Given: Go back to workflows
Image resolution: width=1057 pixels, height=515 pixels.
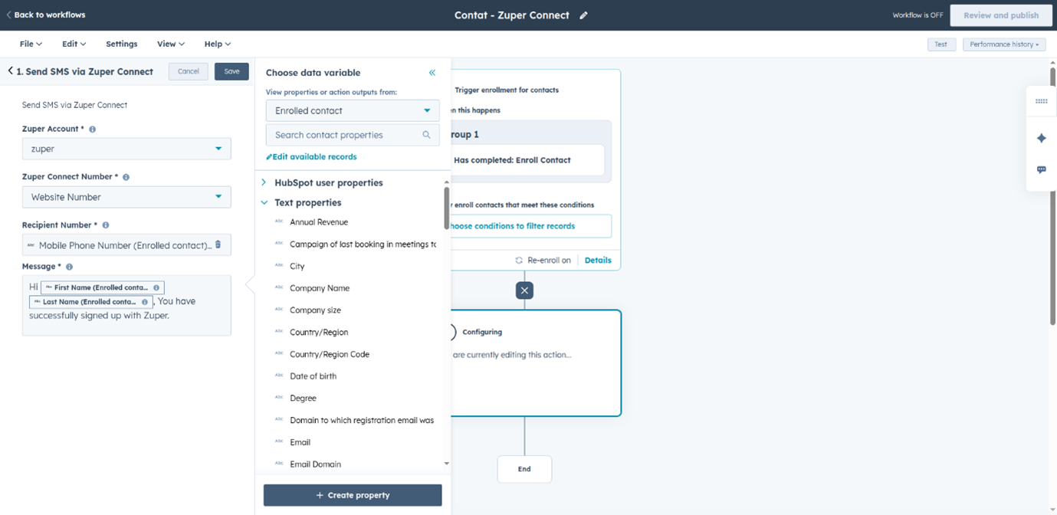Looking at the screenshot, I should point(46,15).
